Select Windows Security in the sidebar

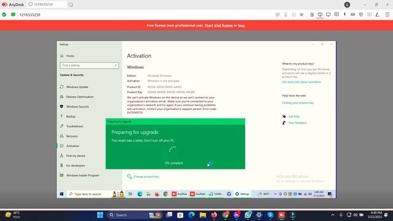pyautogui.click(x=75, y=106)
